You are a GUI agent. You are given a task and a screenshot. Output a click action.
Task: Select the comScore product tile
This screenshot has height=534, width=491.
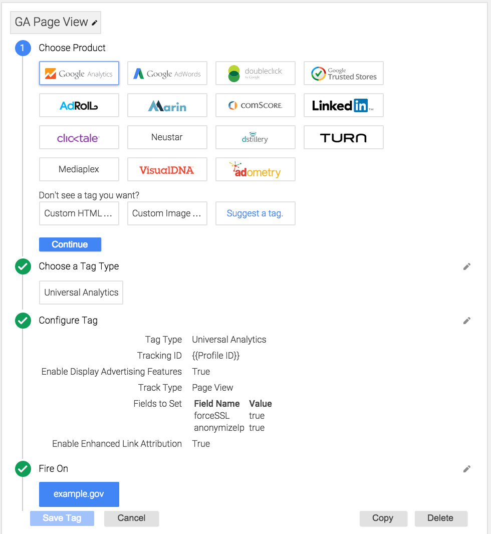256,105
